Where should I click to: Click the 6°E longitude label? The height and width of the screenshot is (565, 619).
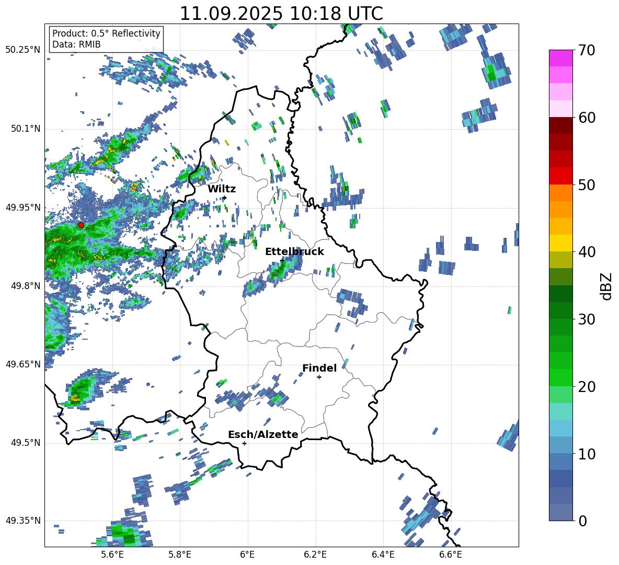[247, 555]
